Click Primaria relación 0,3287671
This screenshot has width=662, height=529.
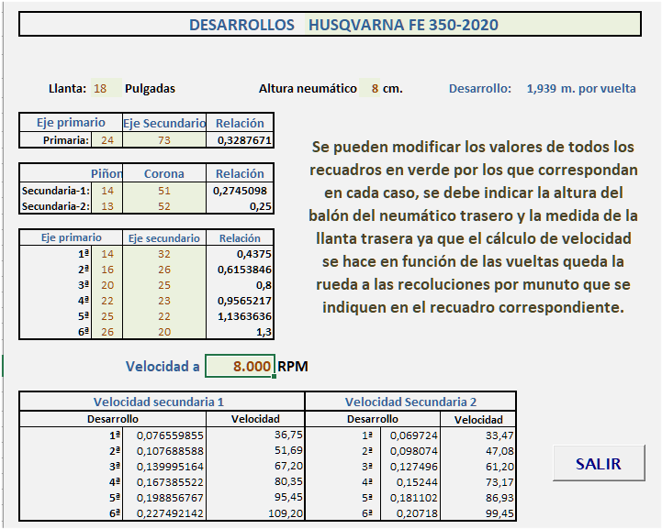244,140
